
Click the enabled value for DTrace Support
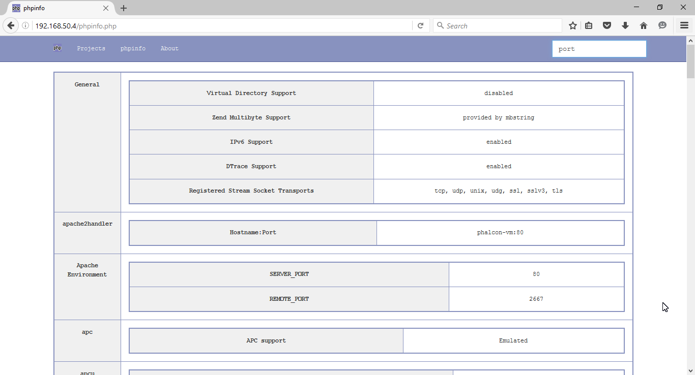(x=499, y=166)
